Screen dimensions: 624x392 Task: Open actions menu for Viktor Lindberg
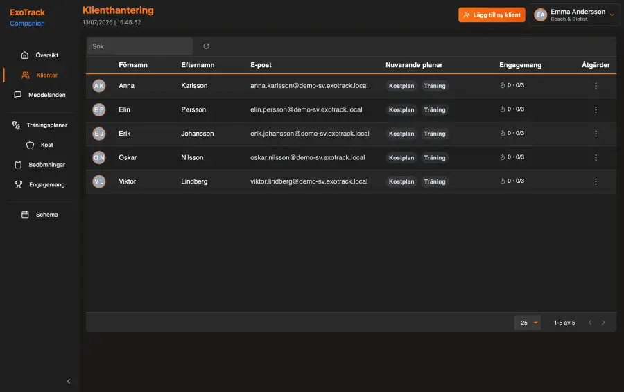point(596,181)
